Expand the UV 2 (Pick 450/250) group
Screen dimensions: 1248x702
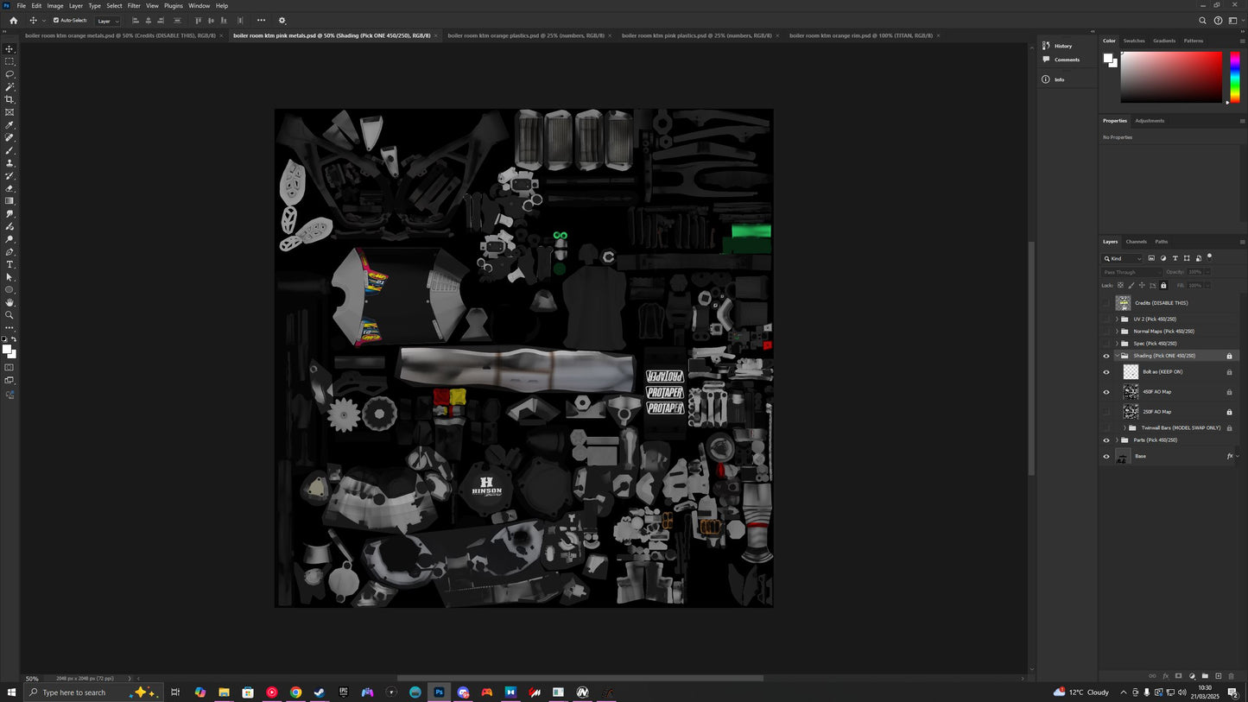(1117, 319)
